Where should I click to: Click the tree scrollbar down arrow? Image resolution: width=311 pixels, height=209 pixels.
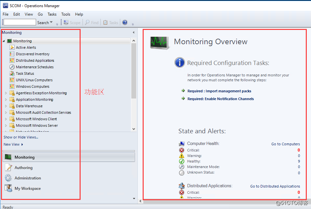point(134,129)
